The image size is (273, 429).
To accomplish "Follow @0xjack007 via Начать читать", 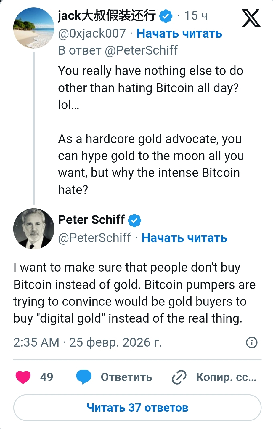I will (179, 33).
